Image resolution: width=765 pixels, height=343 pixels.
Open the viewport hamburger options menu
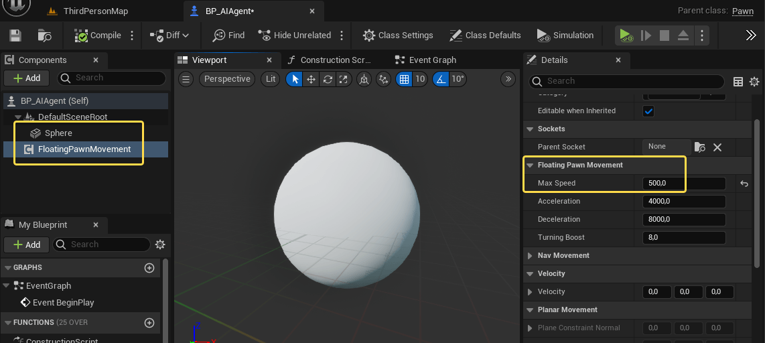coord(186,79)
